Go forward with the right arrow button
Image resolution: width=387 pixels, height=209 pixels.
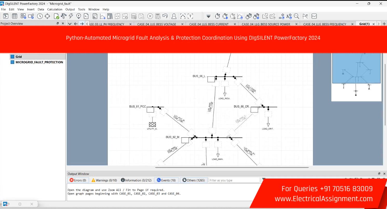pos(82,24)
